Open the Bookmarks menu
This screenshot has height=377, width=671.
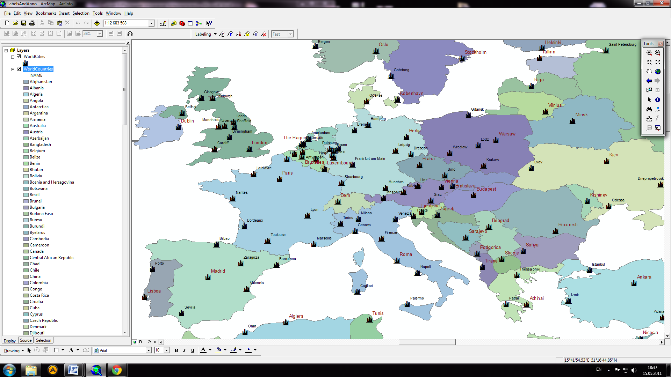[46, 13]
